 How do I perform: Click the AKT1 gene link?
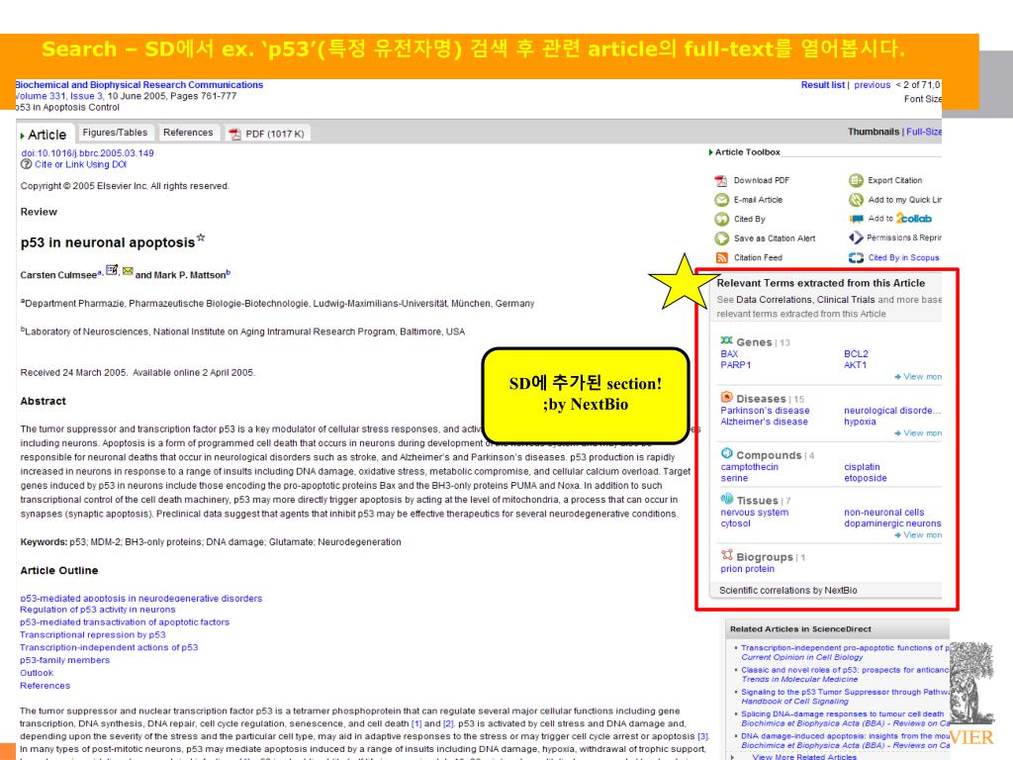pos(856,365)
